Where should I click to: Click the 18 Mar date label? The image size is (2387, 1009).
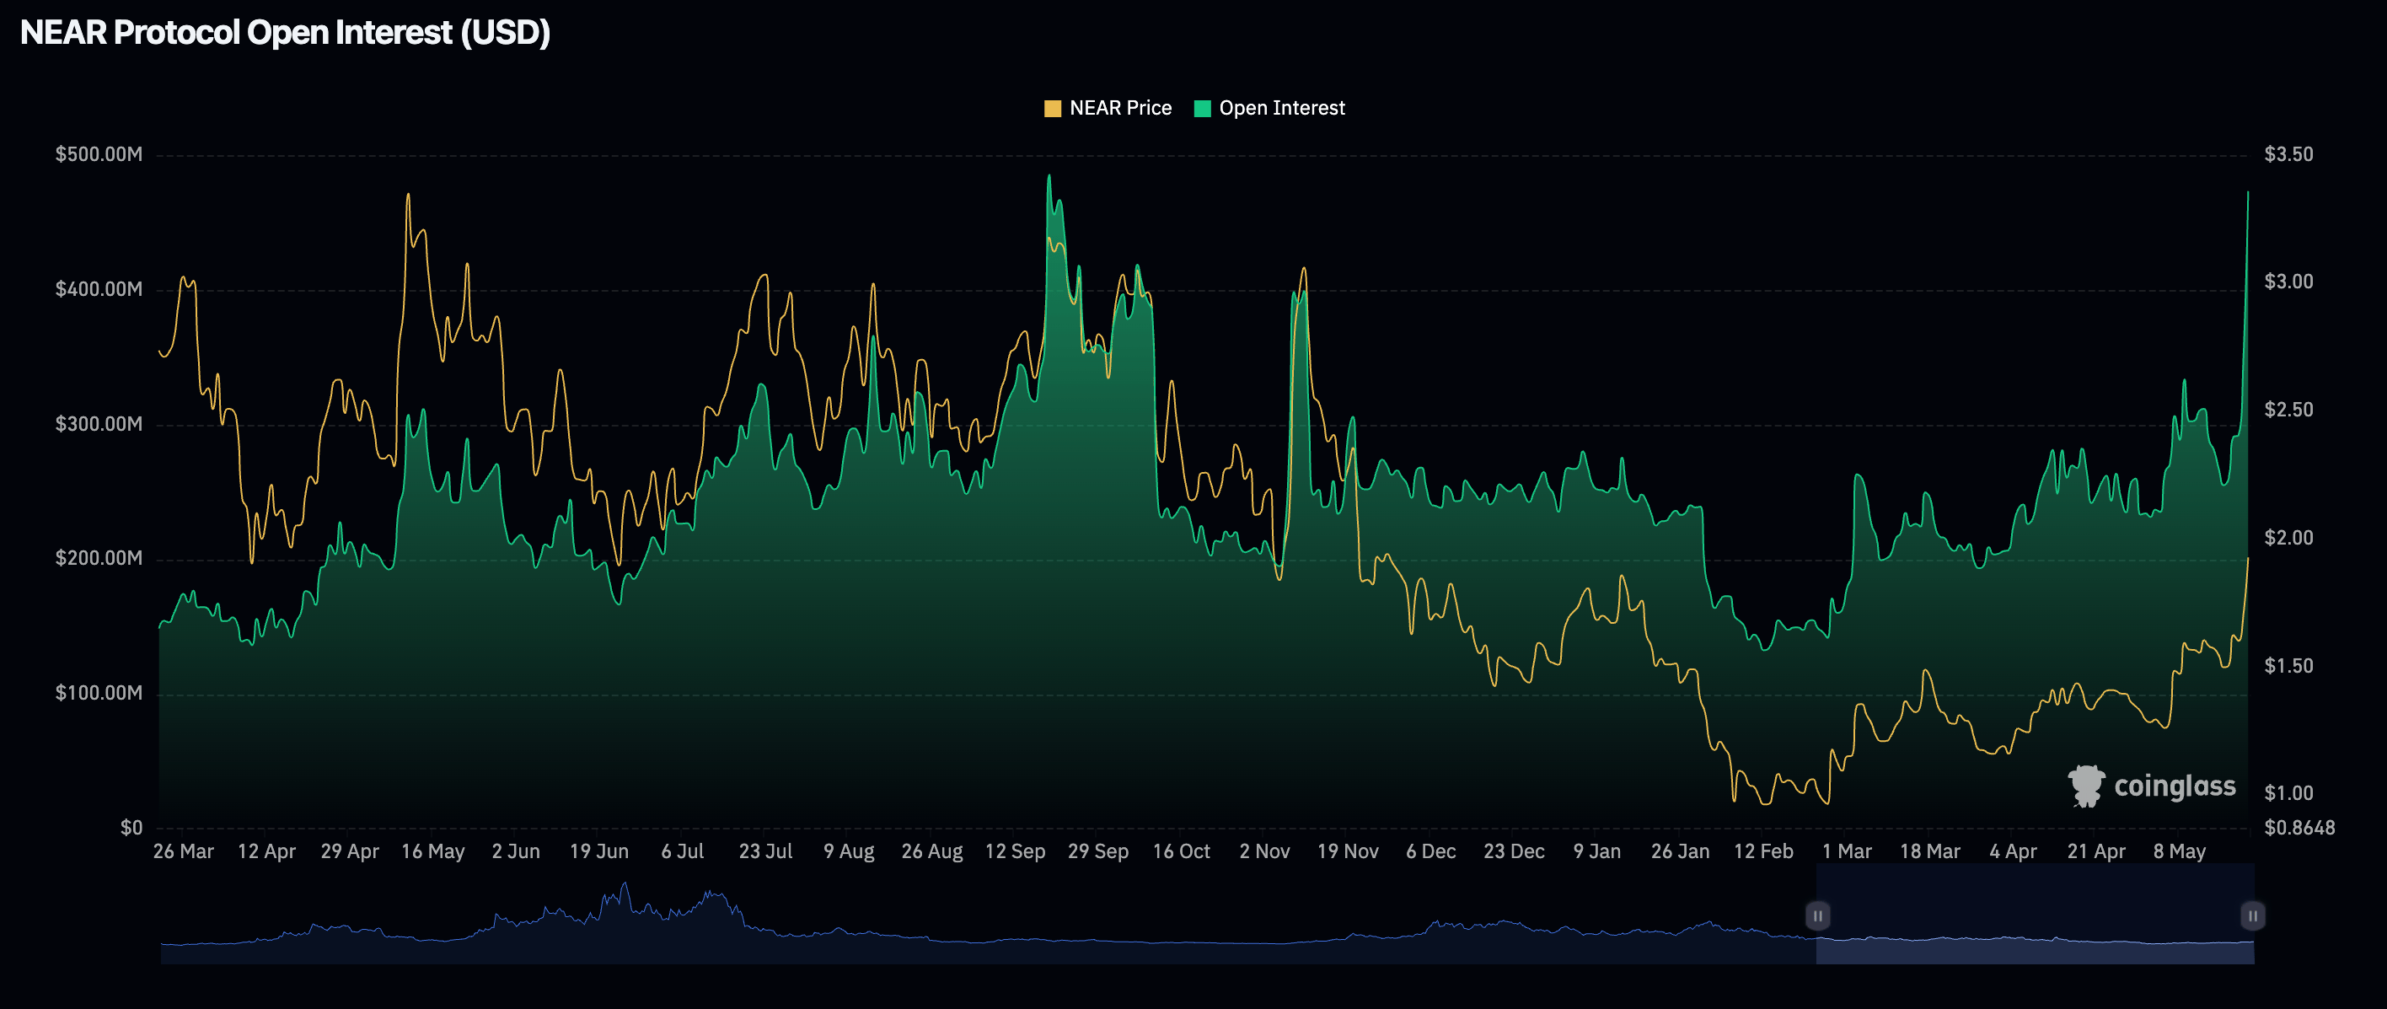[1929, 851]
